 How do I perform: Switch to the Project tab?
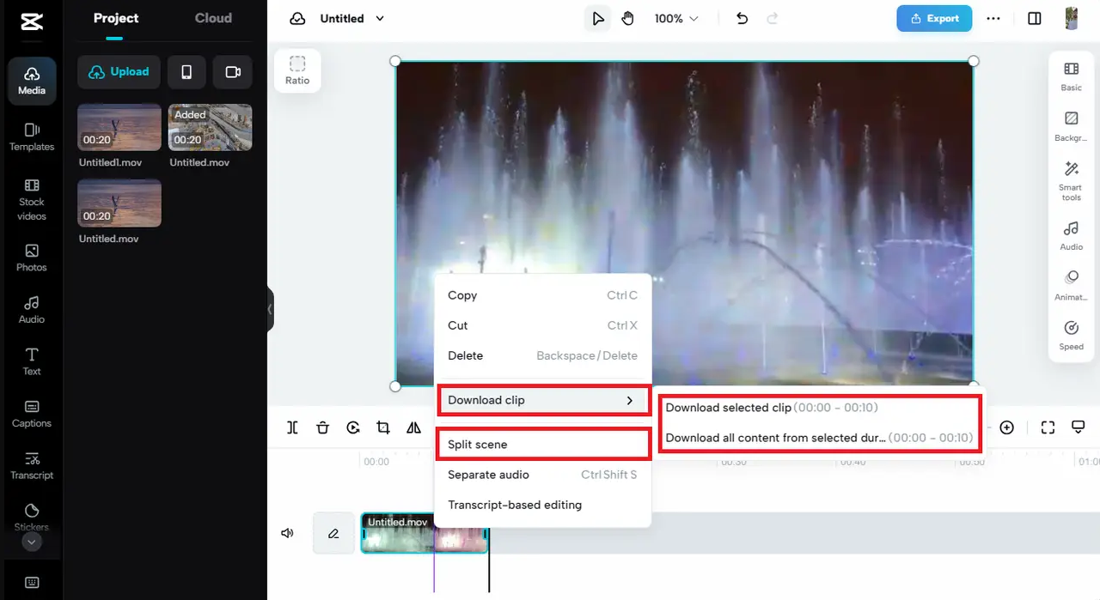pyautogui.click(x=116, y=18)
